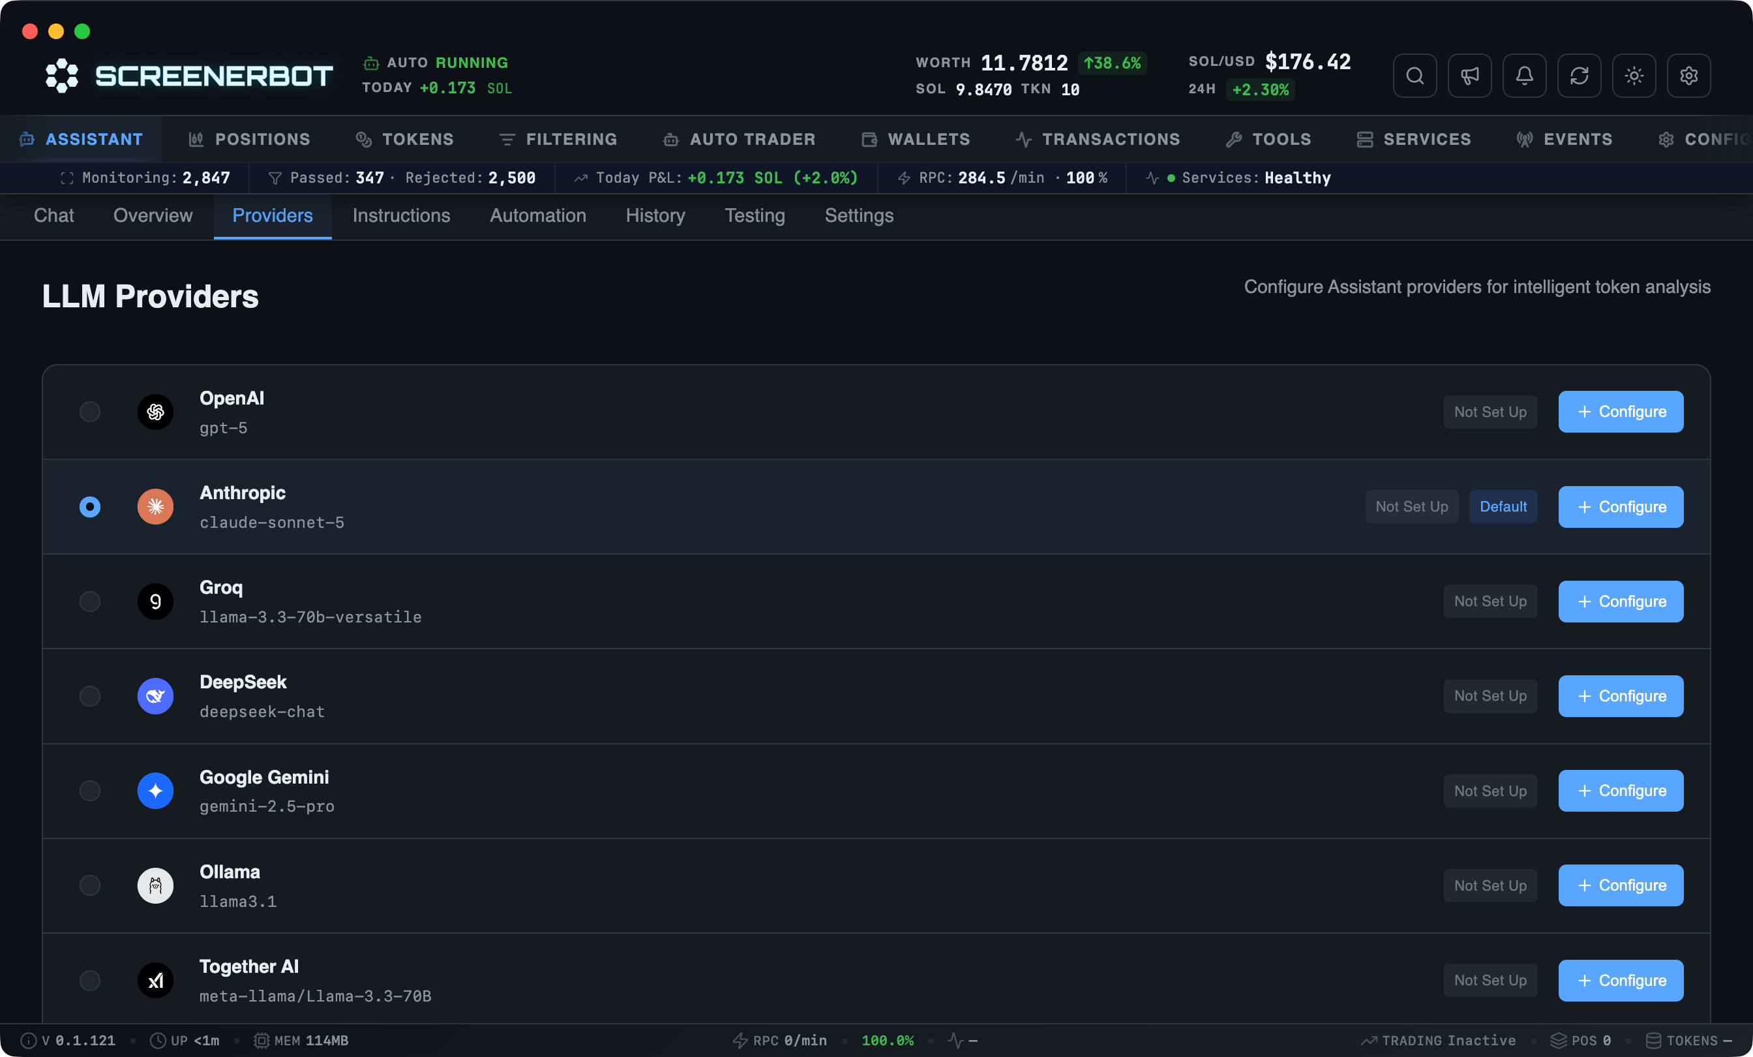This screenshot has width=1753, height=1057.
Task: Open the settings gear icon in header
Action: (x=1688, y=76)
